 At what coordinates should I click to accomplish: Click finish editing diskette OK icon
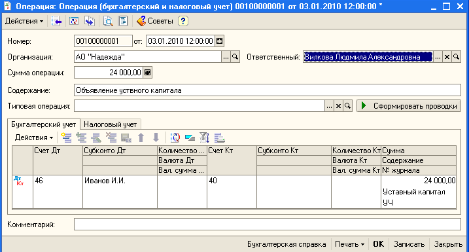126,137
